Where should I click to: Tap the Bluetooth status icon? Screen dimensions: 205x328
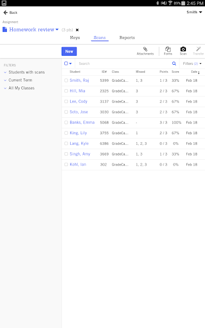click(157, 3)
